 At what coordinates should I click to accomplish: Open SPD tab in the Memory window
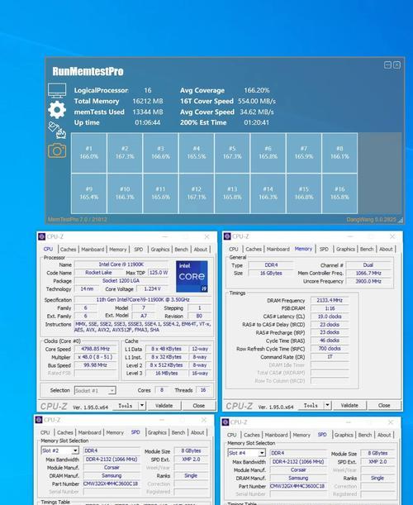pos(324,249)
